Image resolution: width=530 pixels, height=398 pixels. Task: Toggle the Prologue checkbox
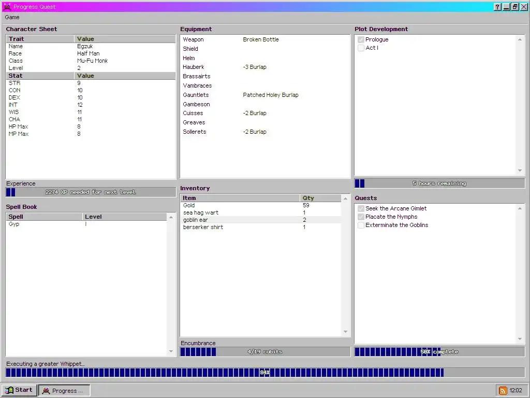tap(361, 39)
